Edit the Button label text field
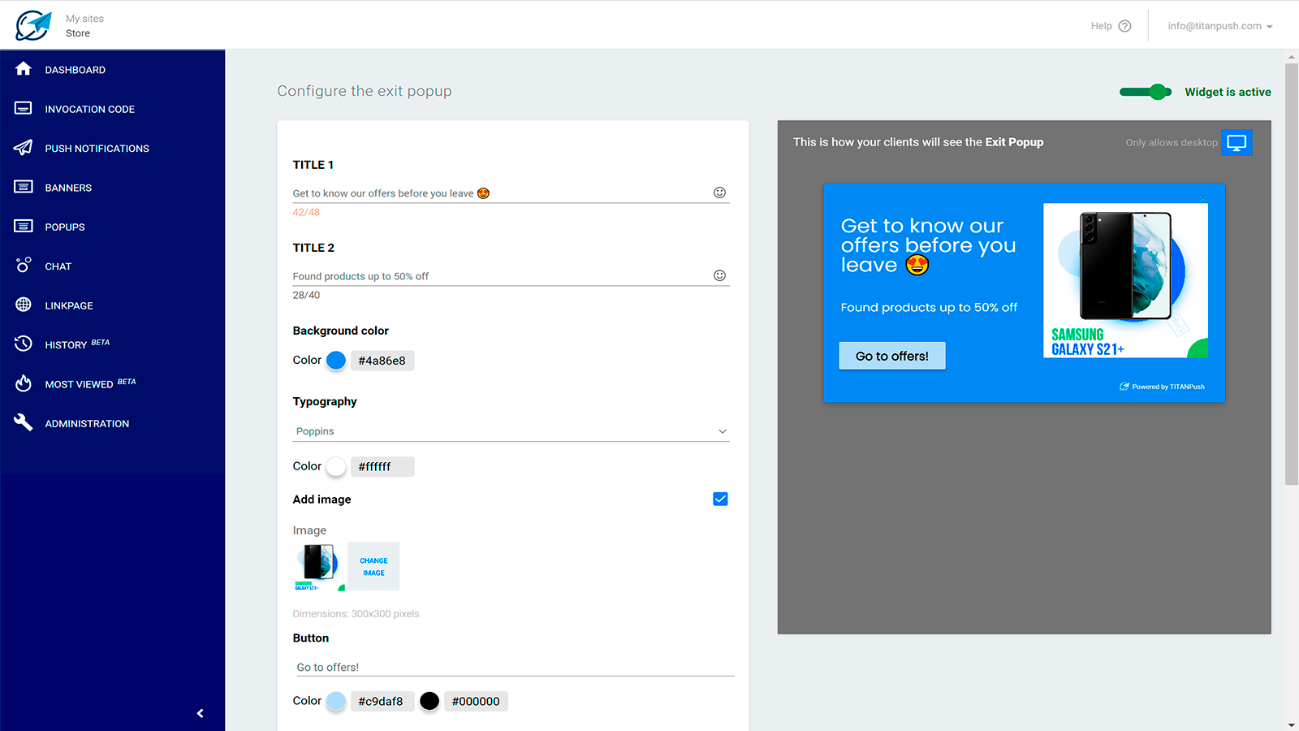Image resolution: width=1299 pixels, height=731 pixels. pyautogui.click(x=514, y=667)
